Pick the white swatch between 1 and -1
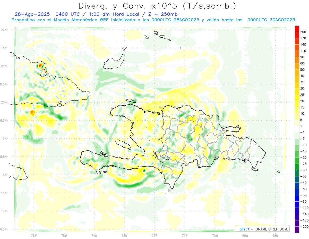This screenshot has width=309, height=239. coord(297,129)
